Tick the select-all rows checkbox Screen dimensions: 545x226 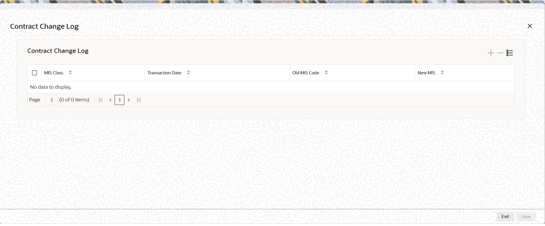pos(35,73)
